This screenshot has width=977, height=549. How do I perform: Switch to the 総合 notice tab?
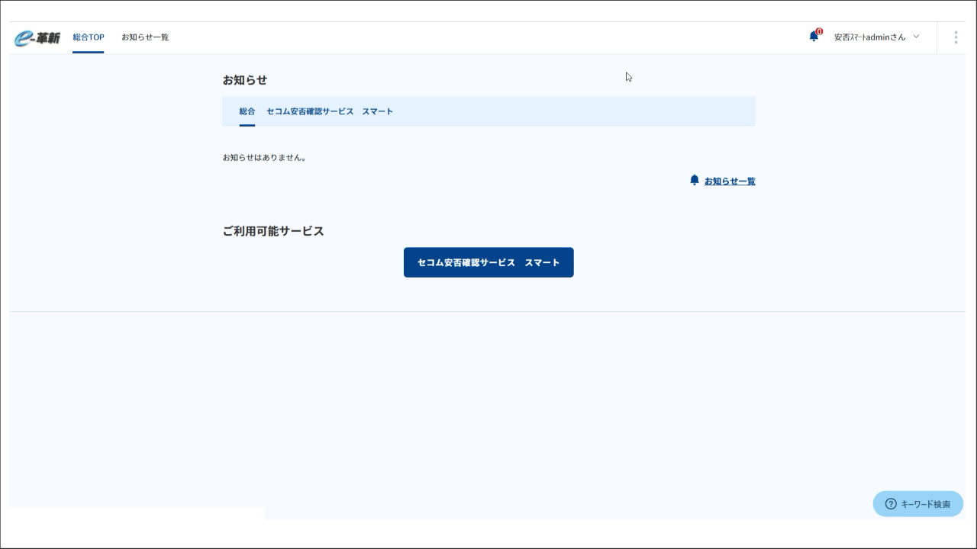tap(247, 111)
